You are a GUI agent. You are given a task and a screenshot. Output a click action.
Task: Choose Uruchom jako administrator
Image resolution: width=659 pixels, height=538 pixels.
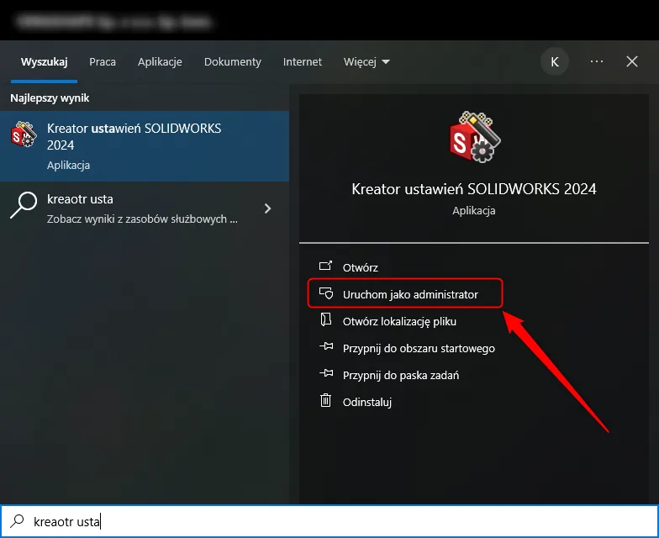(x=405, y=294)
